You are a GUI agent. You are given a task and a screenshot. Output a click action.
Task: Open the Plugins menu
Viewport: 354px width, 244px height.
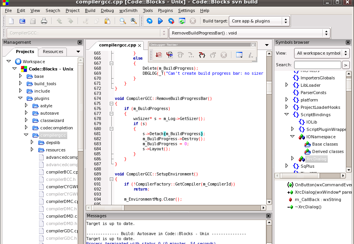pyautogui.click(x=165, y=10)
